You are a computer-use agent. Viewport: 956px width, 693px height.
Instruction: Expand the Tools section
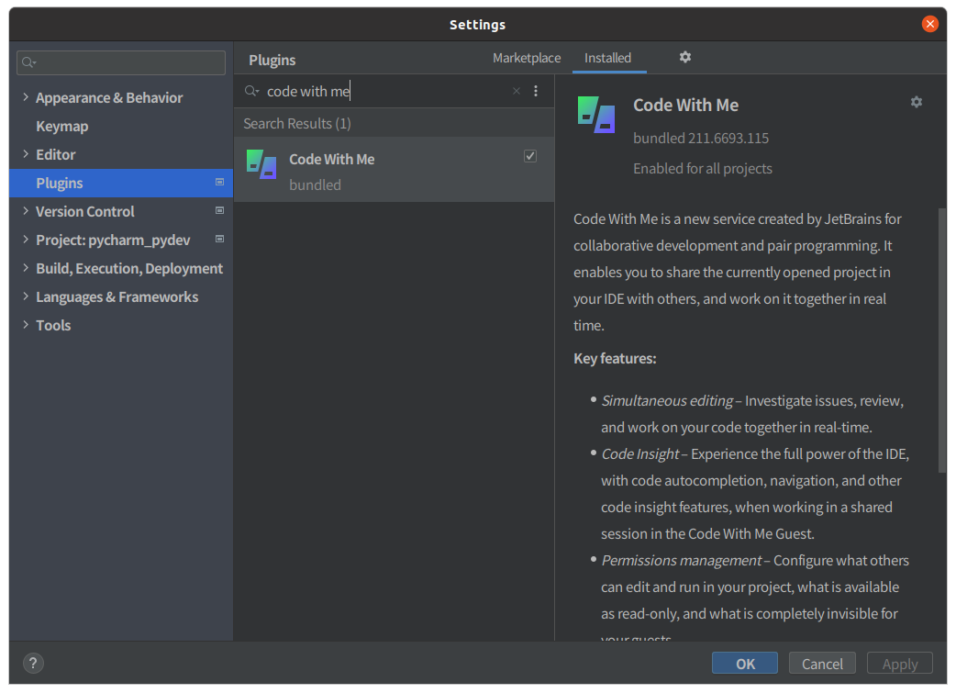point(26,325)
